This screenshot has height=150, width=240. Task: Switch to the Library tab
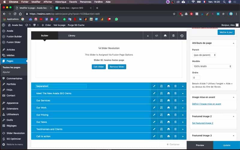(72, 35)
